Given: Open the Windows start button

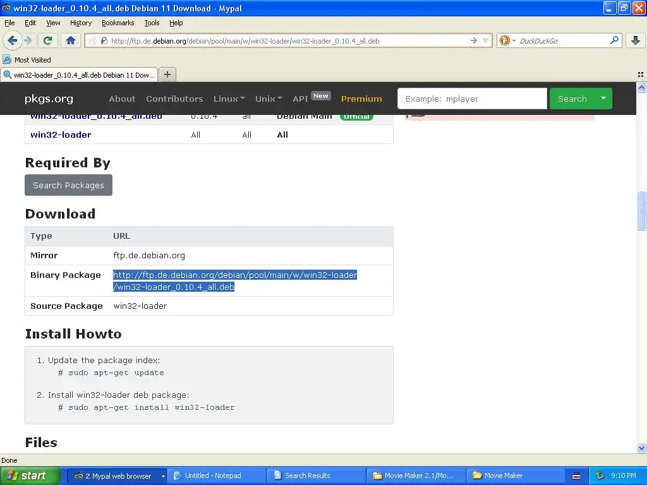Looking at the screenshot, I should pyautogui.click(x=30, y=476).
